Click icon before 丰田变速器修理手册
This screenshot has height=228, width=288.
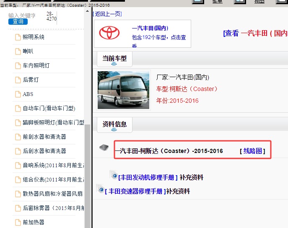(100, 189)
